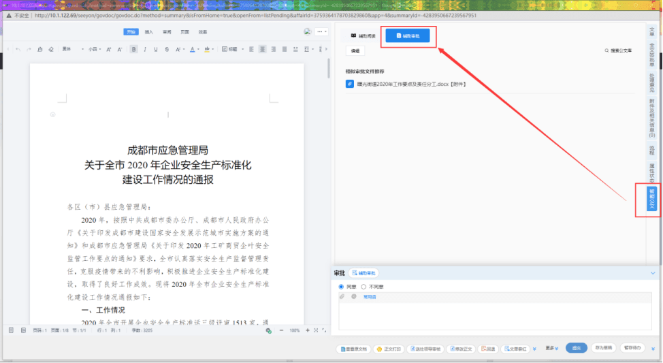The image size is (663, 363).
Task: Open the 处理意见 side tab
Action: tap(651, 82)
